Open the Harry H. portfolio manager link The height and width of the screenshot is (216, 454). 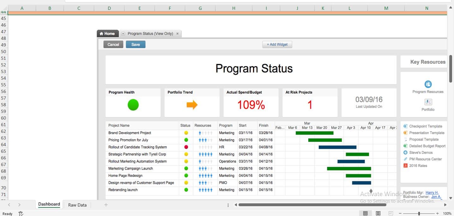(432, 193)
